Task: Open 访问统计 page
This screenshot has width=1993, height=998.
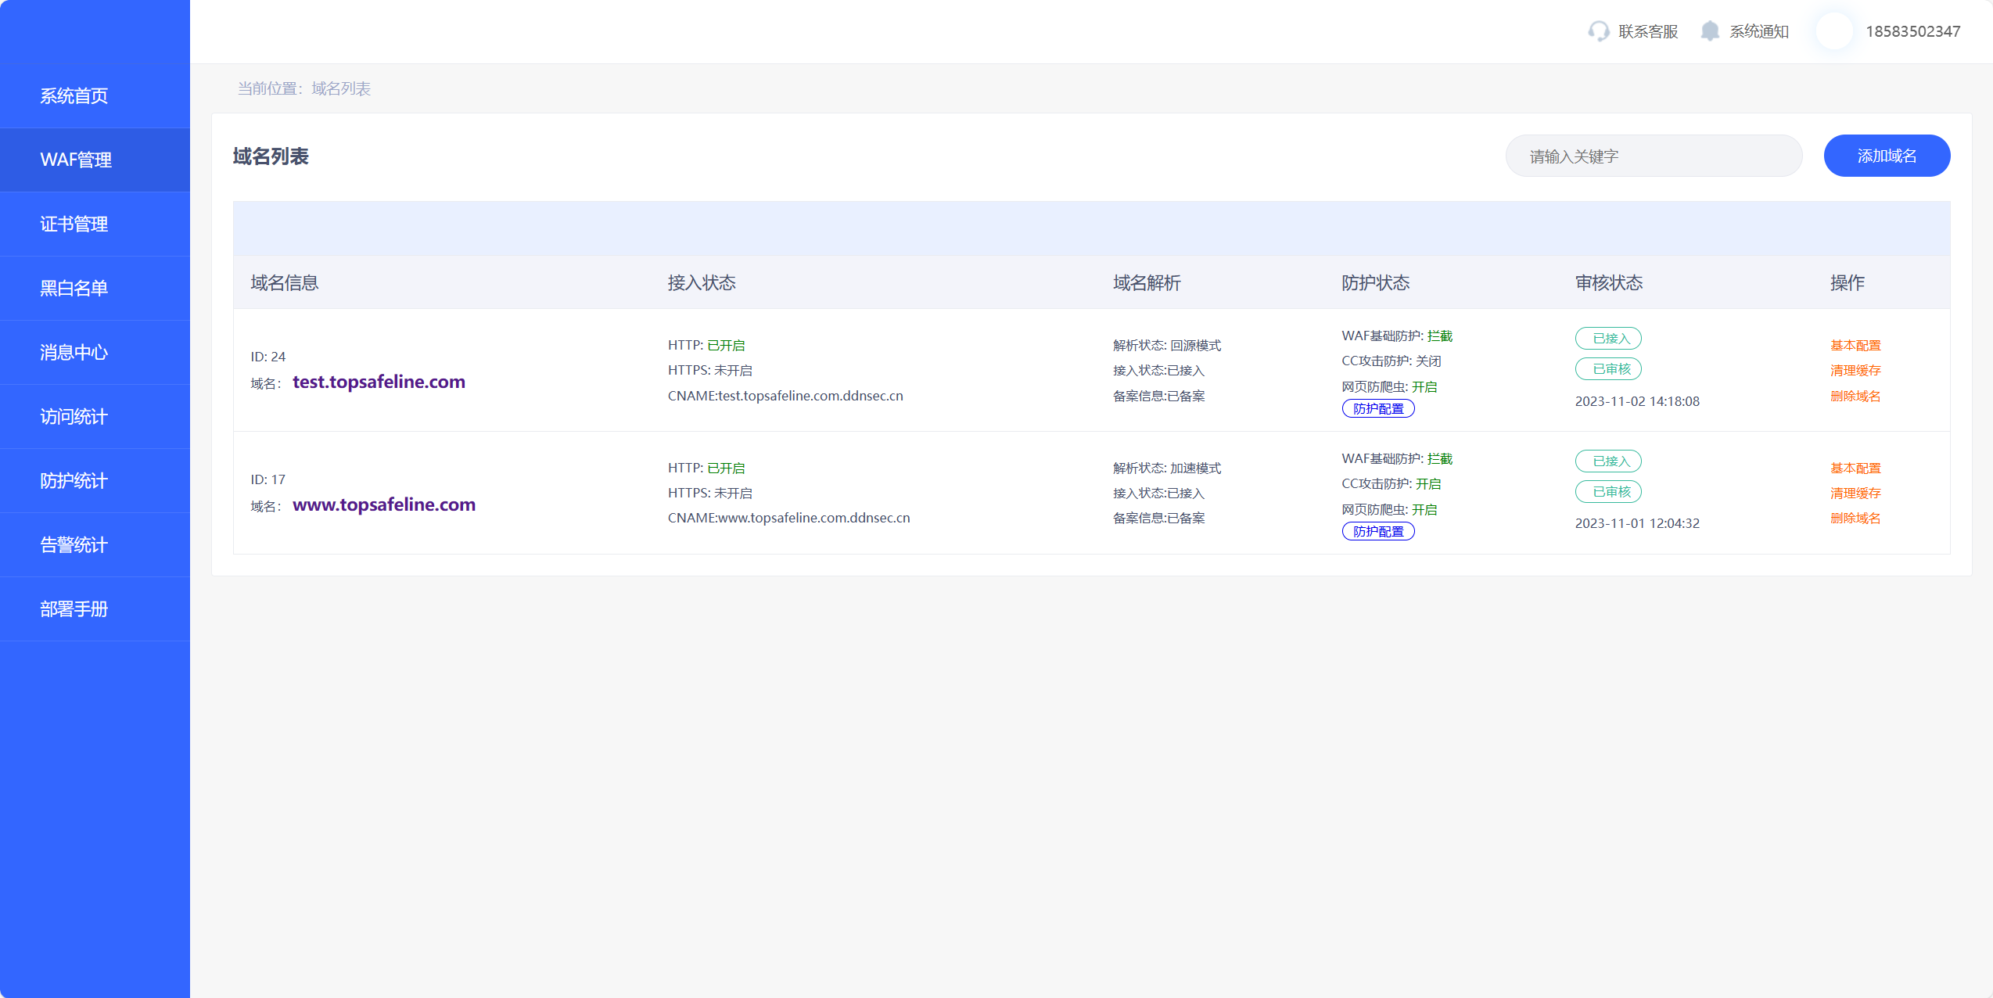Action: [74, 416]
